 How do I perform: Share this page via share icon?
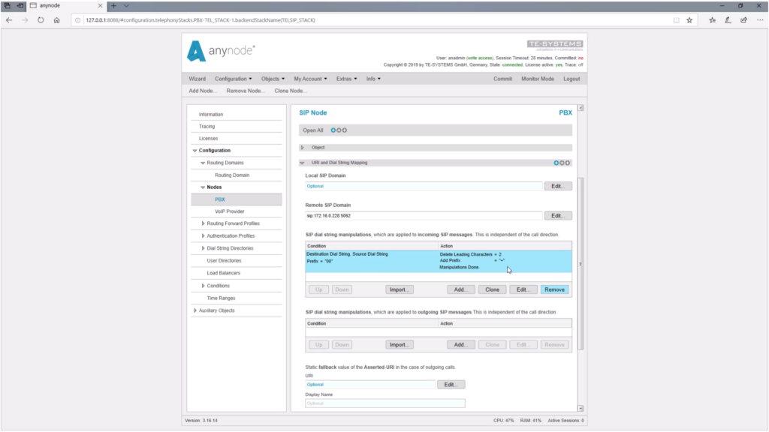[744, 20]
